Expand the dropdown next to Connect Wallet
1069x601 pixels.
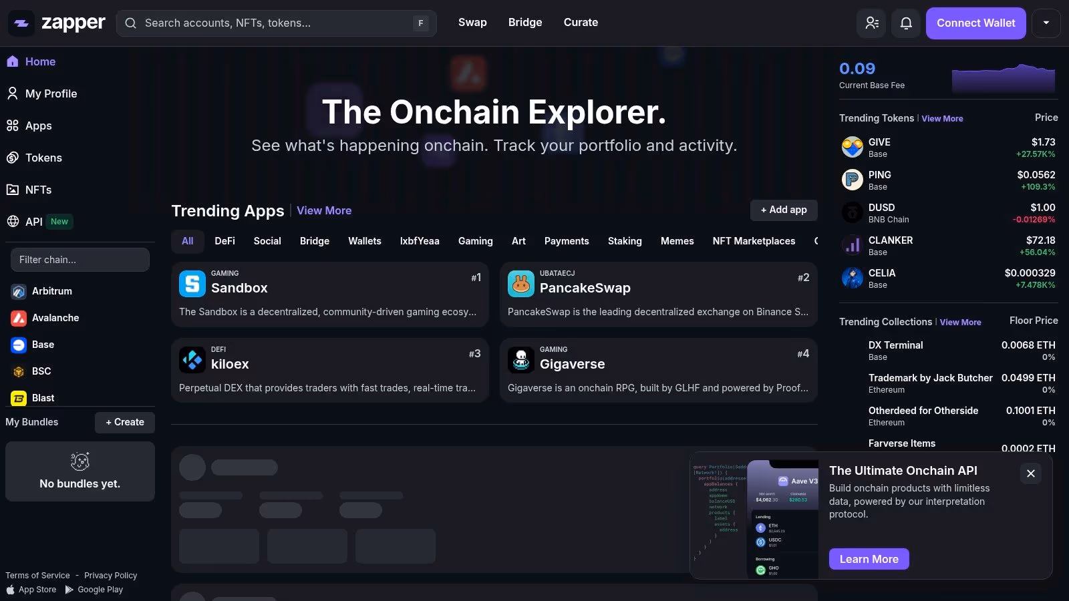(x=1046, y=23)
